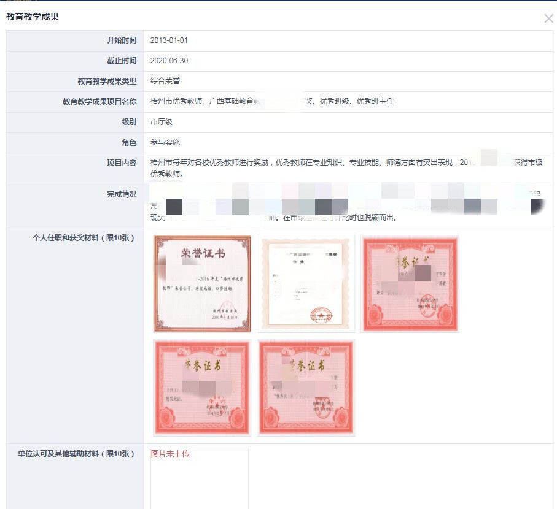
Task: Click the 角色 label
Action: point(129,143)
